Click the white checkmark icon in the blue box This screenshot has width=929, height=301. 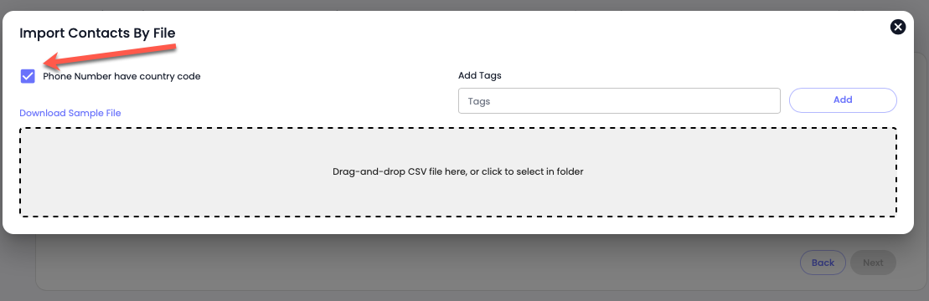pos(28,76)
